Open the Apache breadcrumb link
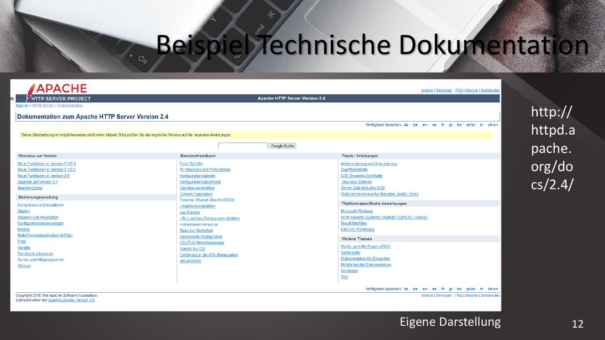Screen dimensions: 605x340 point(22,105)
